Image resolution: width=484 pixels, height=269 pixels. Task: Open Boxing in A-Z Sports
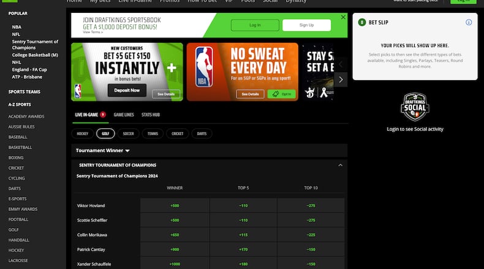(x=16, y=158)
